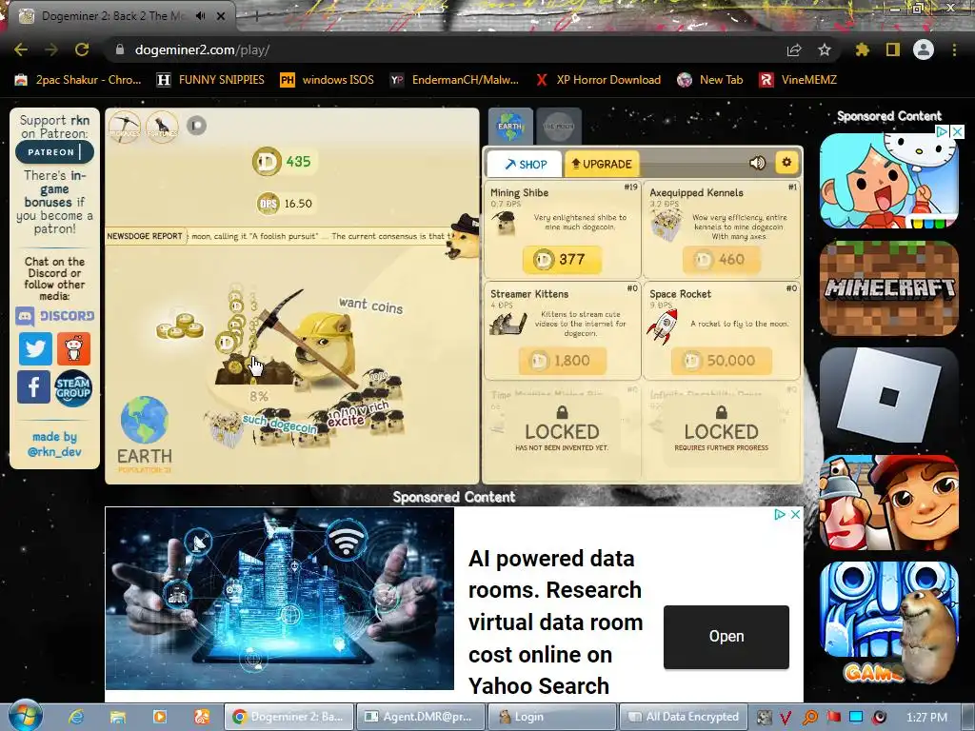Open the Chrome extensions puzzle icon
Viewport: 975px width, 731px height.
click(862, 49)
